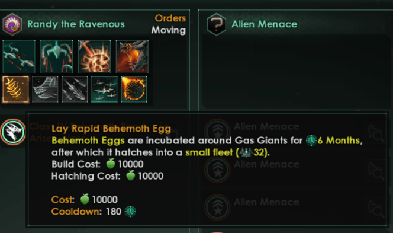Select the grayed-out twin creatures ability icon

tap(75, 90)
